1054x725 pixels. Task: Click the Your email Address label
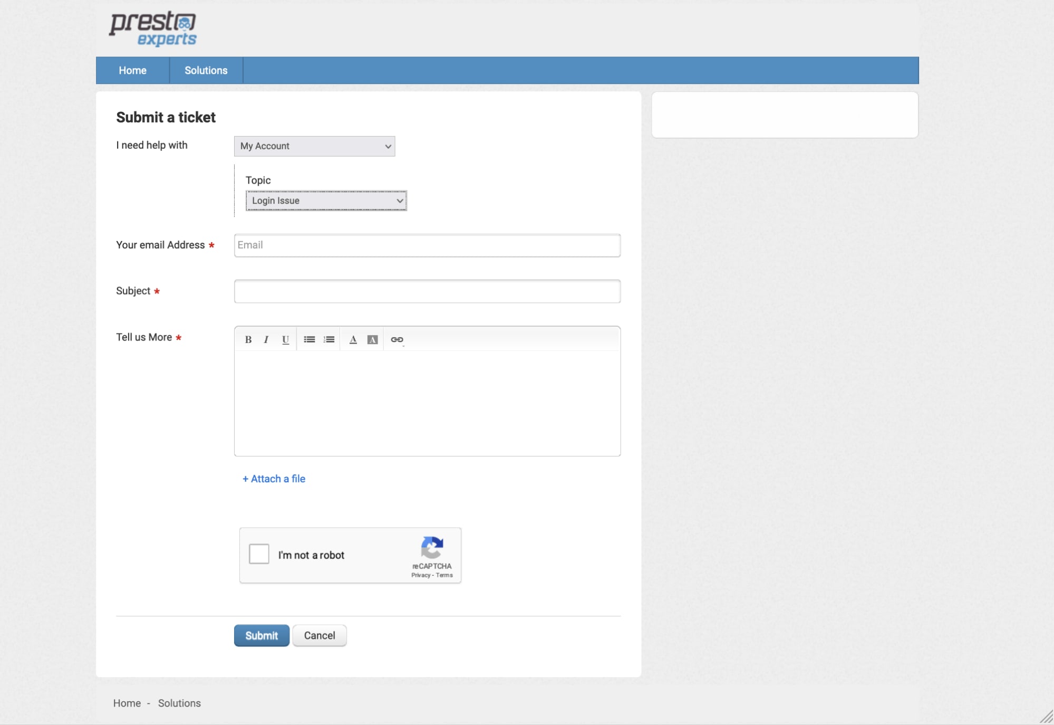(x=160, y=245)
